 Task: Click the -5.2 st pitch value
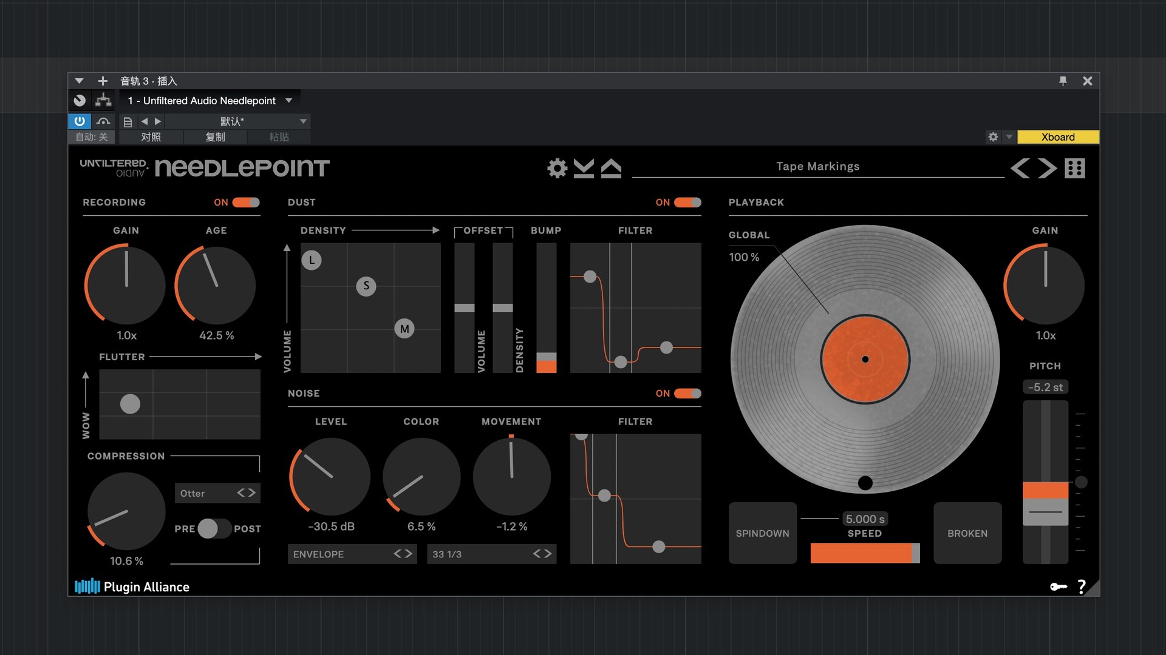[x=1045, y=387]
